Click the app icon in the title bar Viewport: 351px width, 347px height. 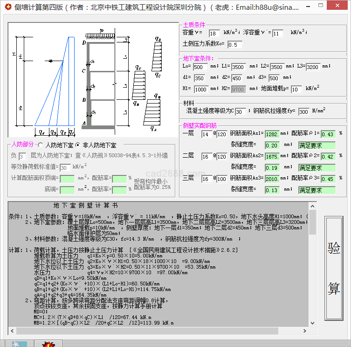coord(7,7)
